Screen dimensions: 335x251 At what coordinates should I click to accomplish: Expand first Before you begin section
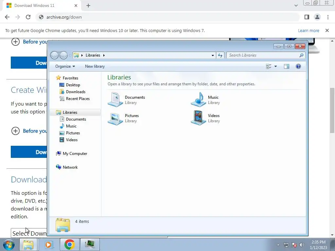coord(15,42)
